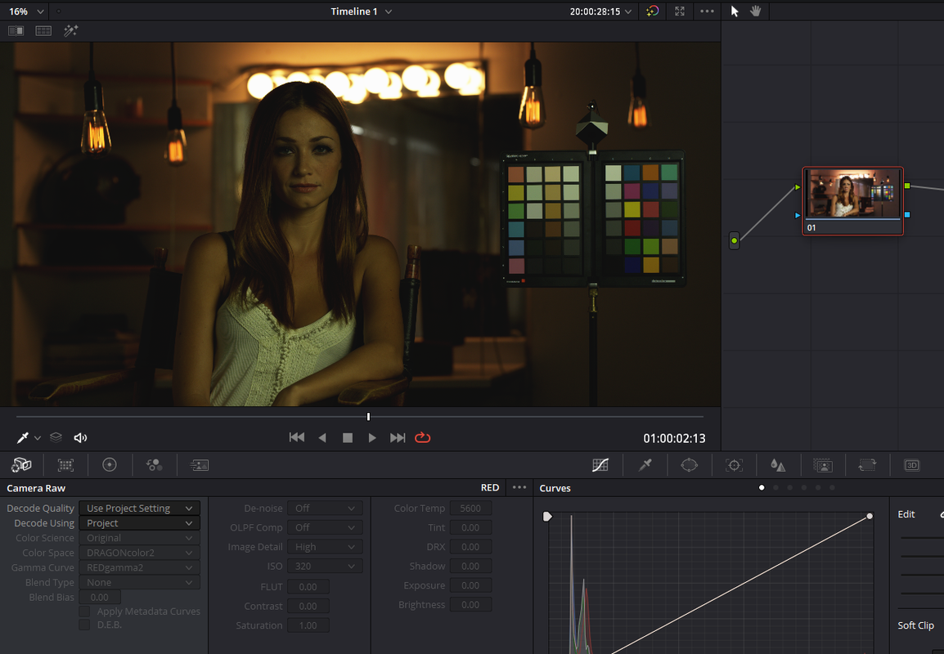Open the Curves palette icon

point(600,464)
